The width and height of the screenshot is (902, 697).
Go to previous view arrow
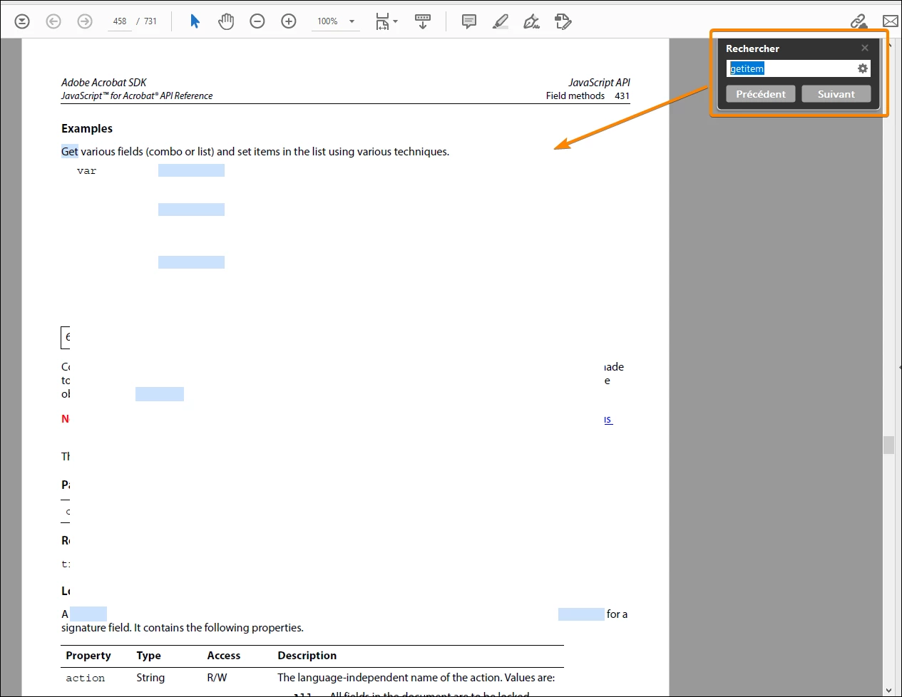[x=53, y=21]
